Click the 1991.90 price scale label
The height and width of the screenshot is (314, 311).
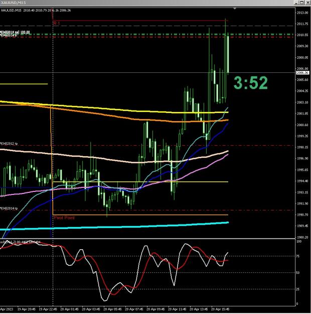point(302,203)
